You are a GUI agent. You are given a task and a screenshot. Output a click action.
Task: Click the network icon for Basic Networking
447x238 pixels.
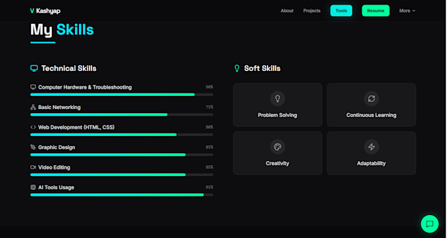(x=33, y=107)
